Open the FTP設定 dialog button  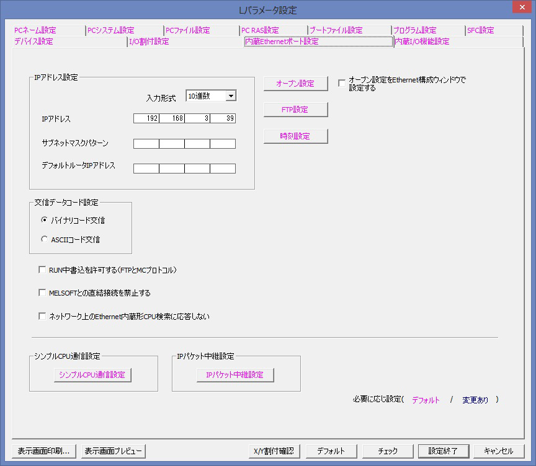(x=295, y=110)
